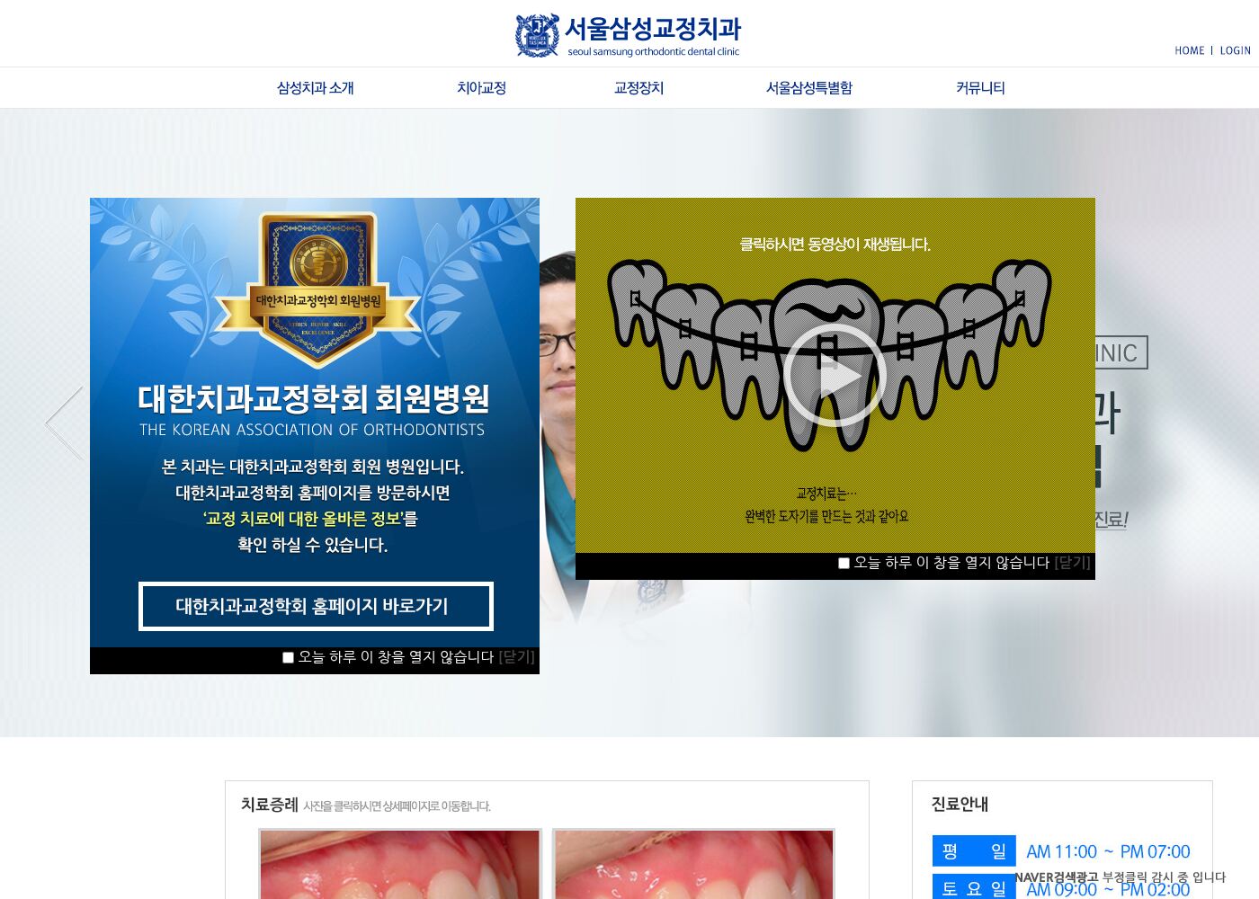Play the orthodontic video in the popup
This screenshot has height=899, width=1259.
[835, 376]
